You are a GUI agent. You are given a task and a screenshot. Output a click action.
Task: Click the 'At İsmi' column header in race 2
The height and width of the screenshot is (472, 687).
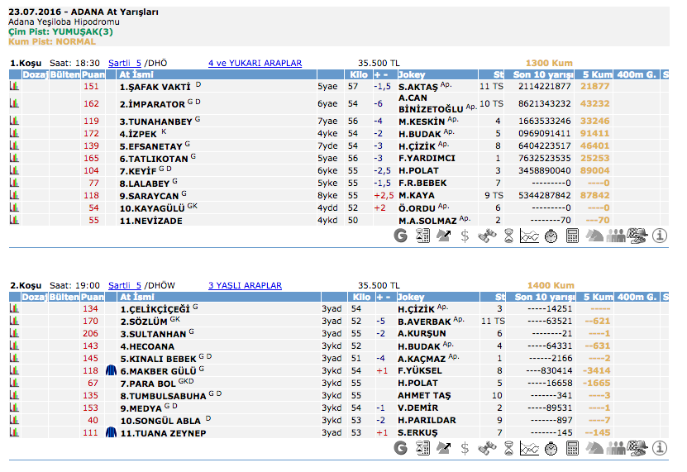137,297
